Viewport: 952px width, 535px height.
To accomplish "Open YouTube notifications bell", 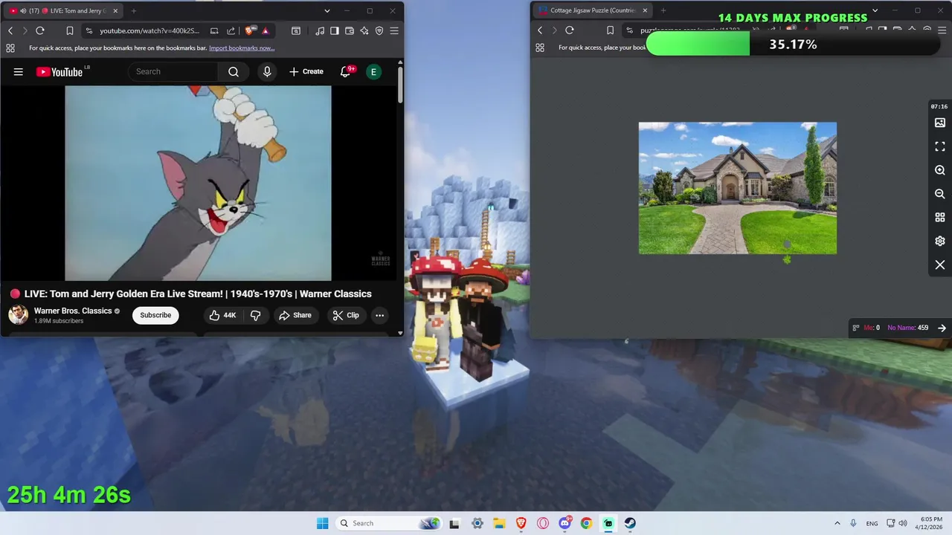I will 346,71.
